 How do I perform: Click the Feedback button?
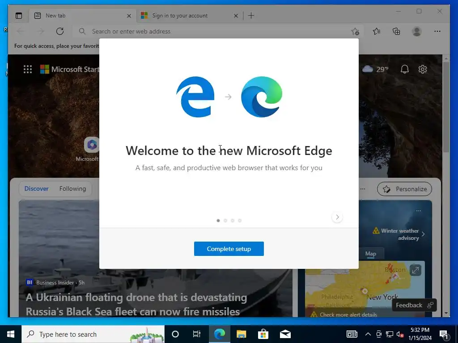click(415, 305)
